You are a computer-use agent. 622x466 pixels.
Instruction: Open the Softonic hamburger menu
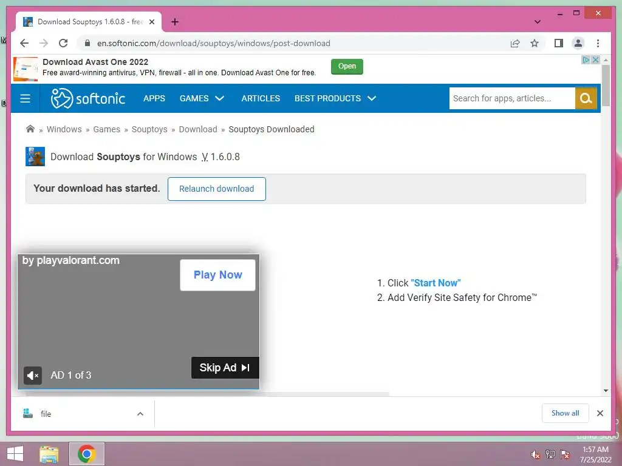pos(25,98)
